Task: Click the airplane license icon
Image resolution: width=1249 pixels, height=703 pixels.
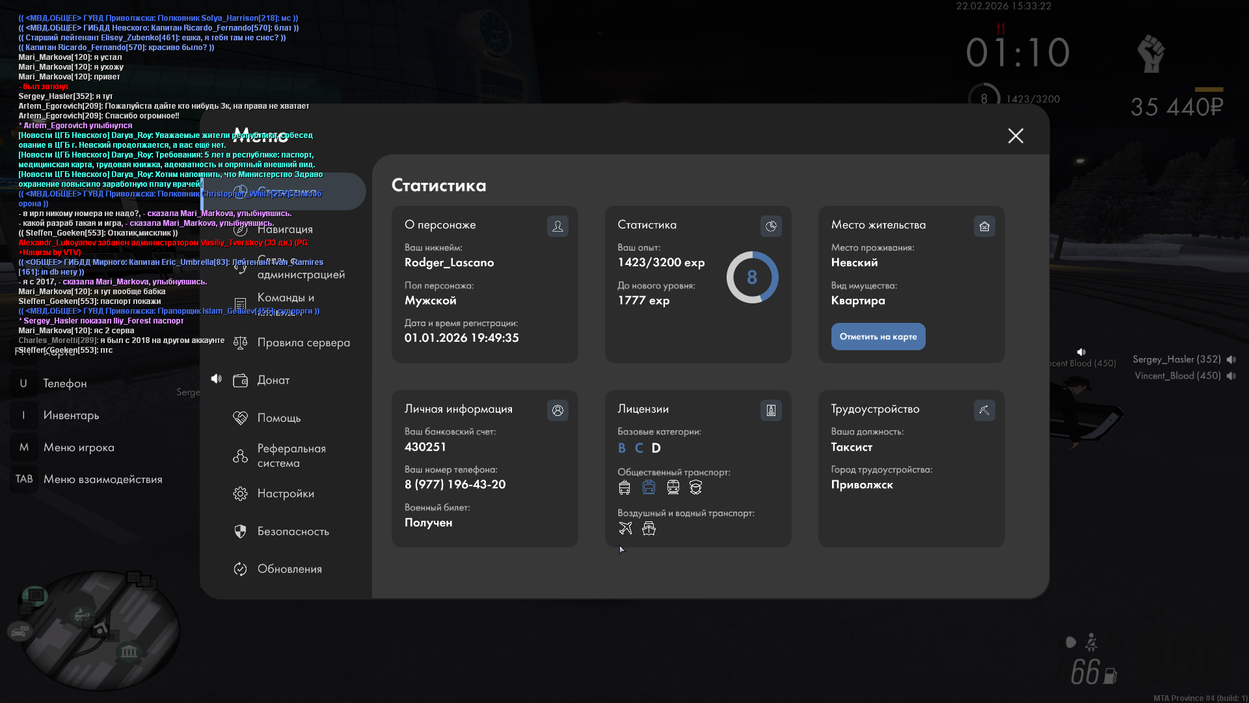Action: click(x=625, y=529)
